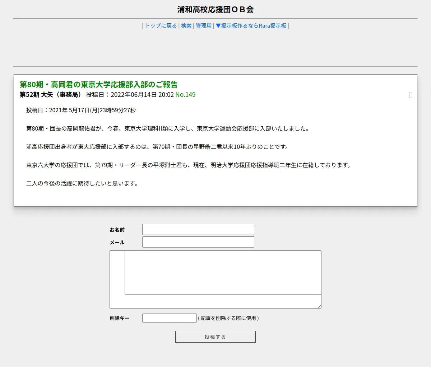
Task: Open the 検索 link
Action: (186, 26)
